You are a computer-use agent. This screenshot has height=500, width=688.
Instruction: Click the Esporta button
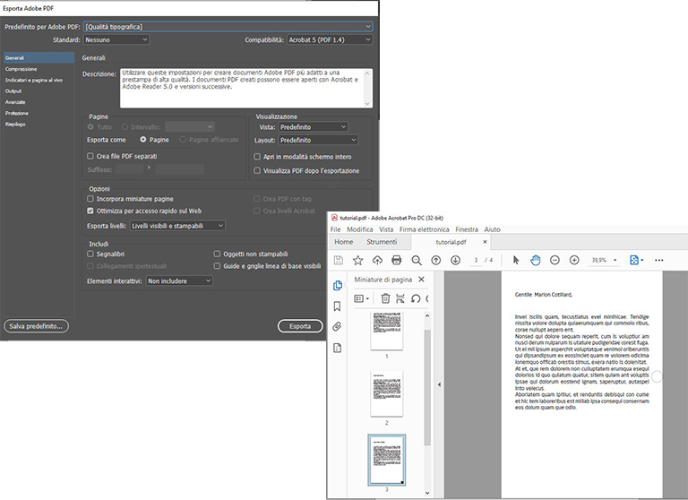pyautogui.click(x=300, y=326)
